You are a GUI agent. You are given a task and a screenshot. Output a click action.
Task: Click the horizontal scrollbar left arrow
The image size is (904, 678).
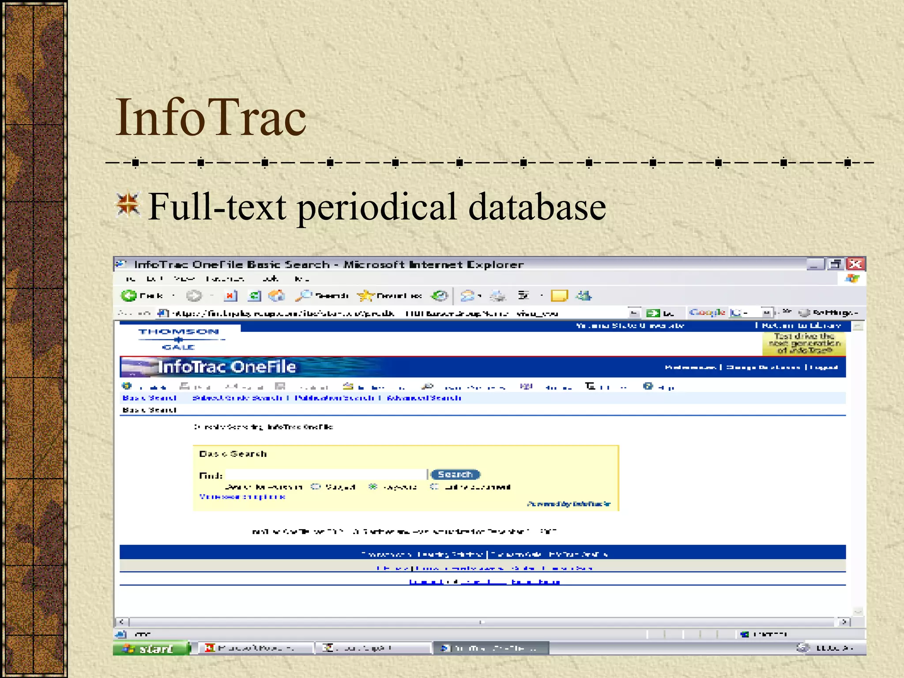(122, 621)
